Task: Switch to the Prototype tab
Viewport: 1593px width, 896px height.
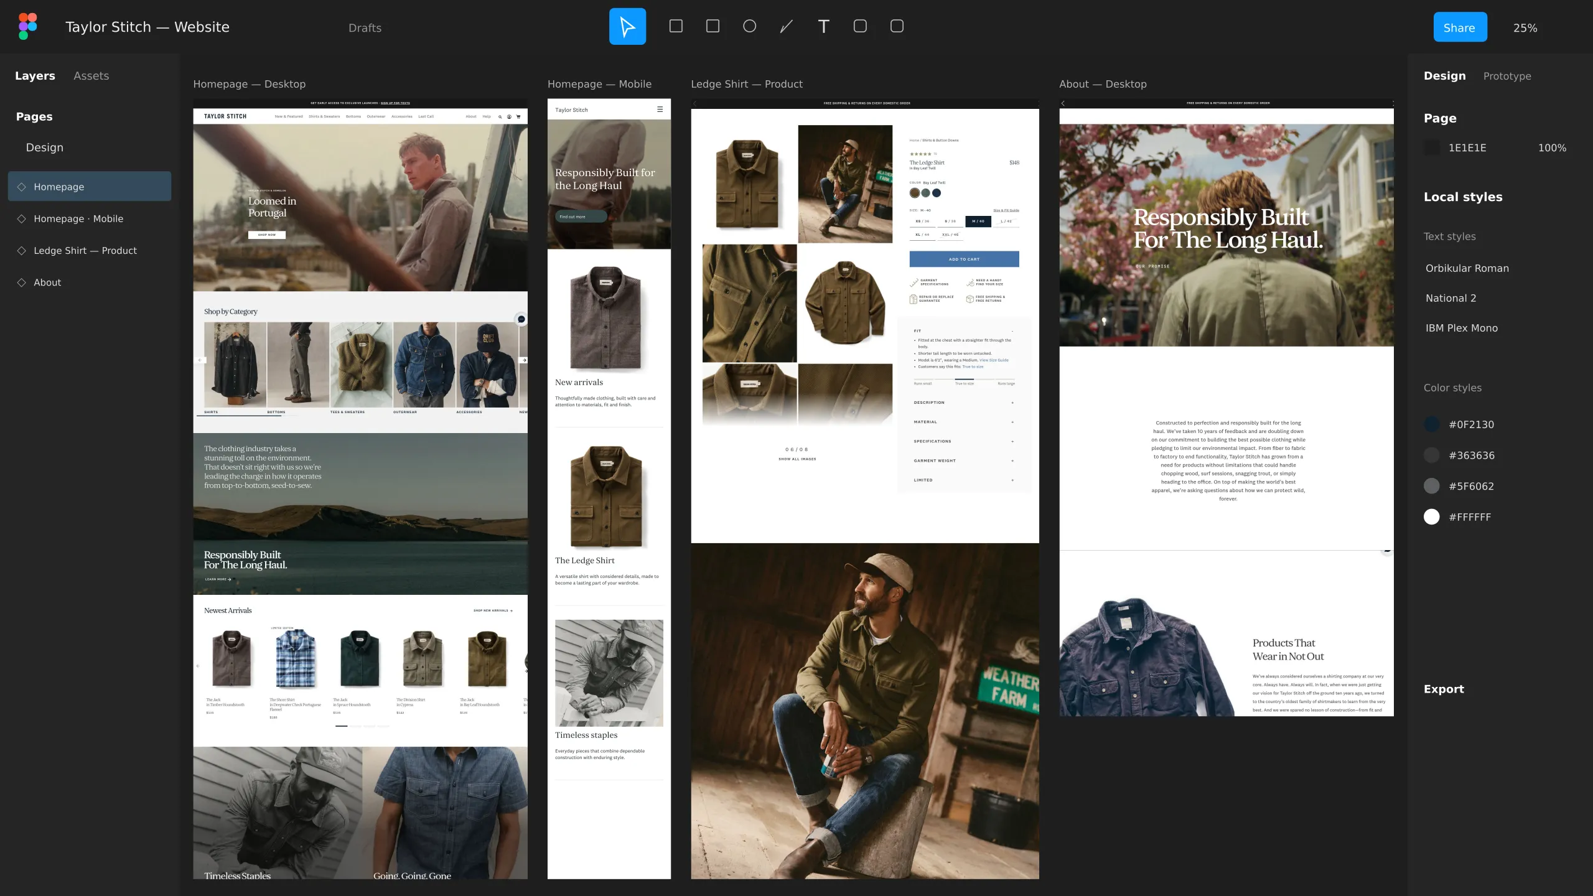Action: (x=1507, y=76)
